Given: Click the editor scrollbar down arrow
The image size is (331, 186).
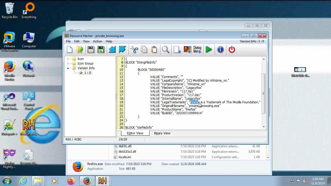Looking at the screenshot, I should coord(264,127).
